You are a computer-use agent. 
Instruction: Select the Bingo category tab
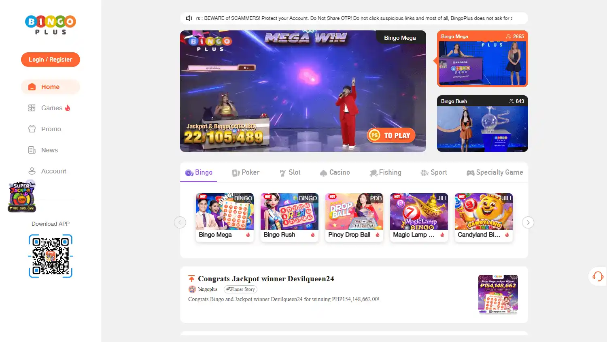199,173
